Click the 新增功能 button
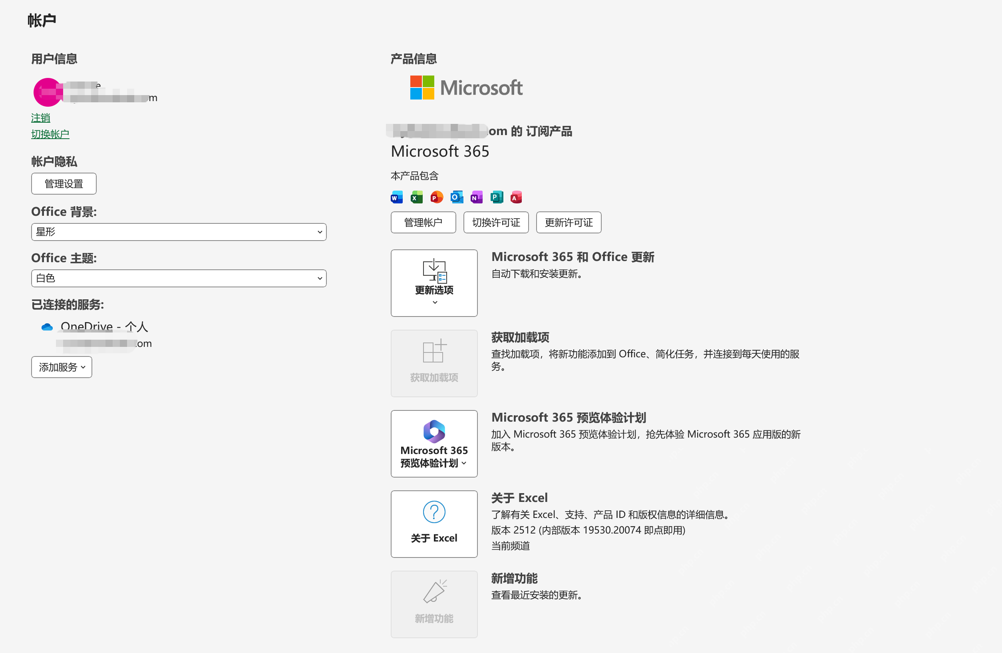1002x653 pixels. tap(434, 605)
